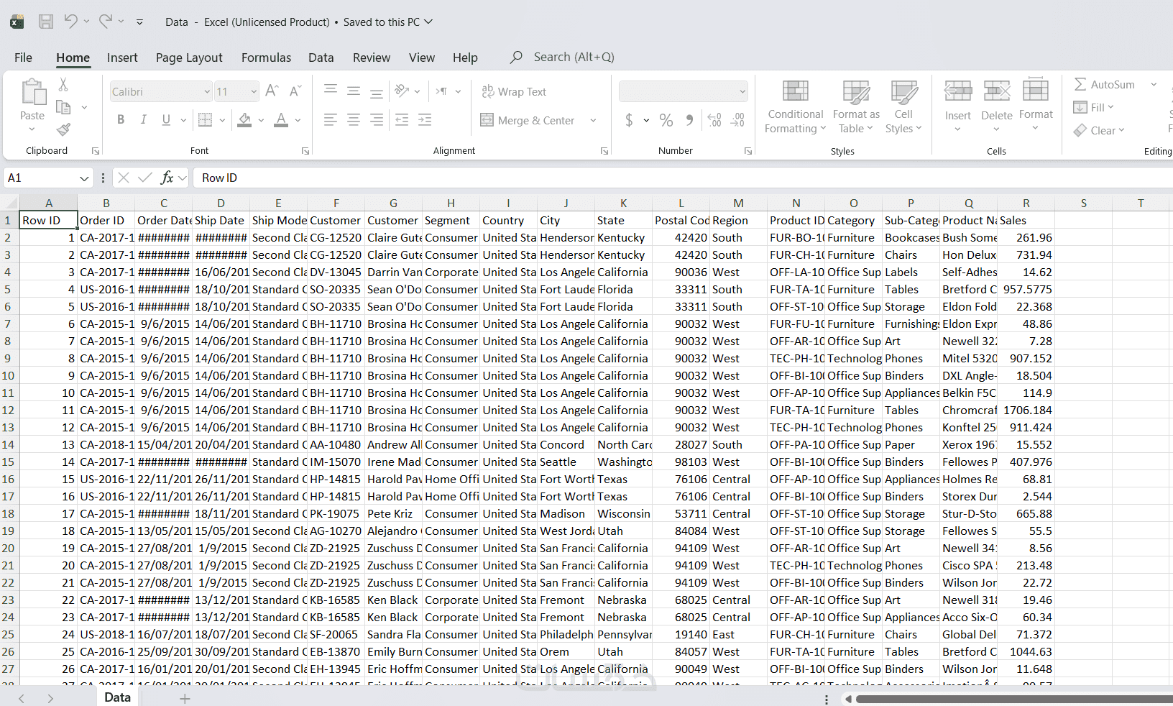The width and height of the screenshot is (1173, 706).
Task: Click the Clear button
Action: pos(1099,130)
